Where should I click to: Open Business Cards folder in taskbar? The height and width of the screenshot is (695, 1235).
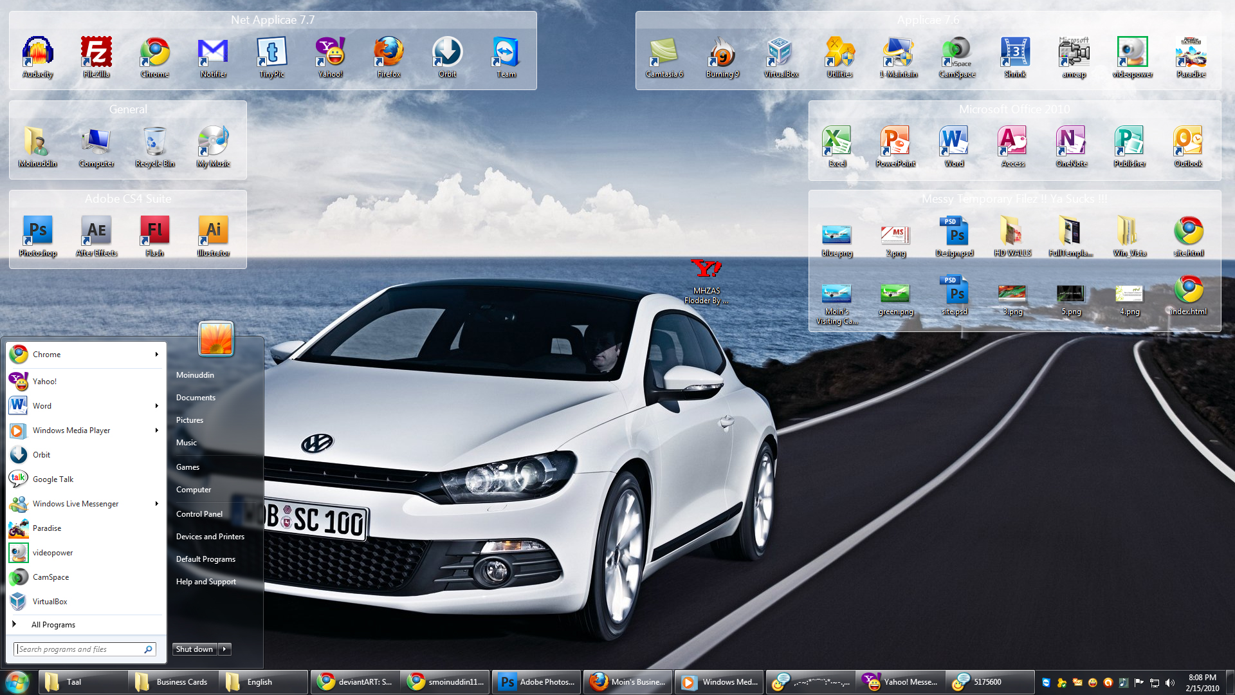click(172, 682)
